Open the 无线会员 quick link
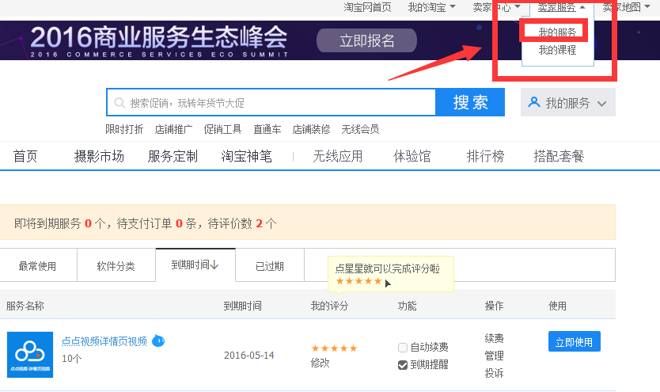 point(360,129)
